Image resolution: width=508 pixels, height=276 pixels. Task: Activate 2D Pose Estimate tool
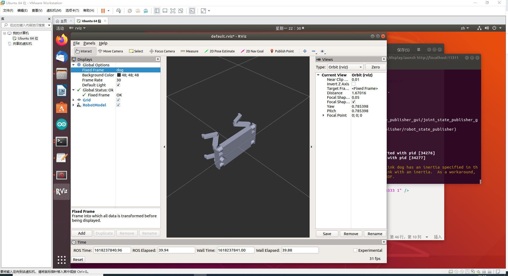tap(219, 51)
